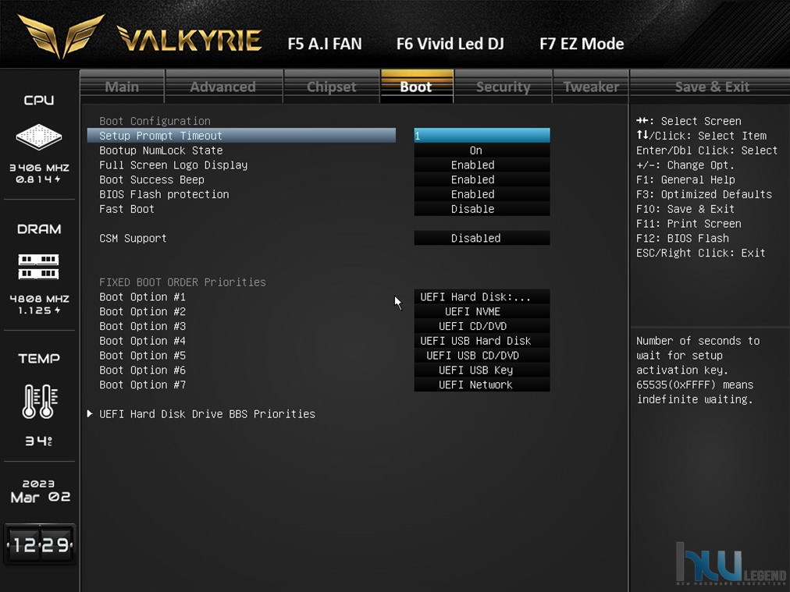Click the 12:29 flip clock widget
This screenshot has width=790, height=592.
pos(40,544)
